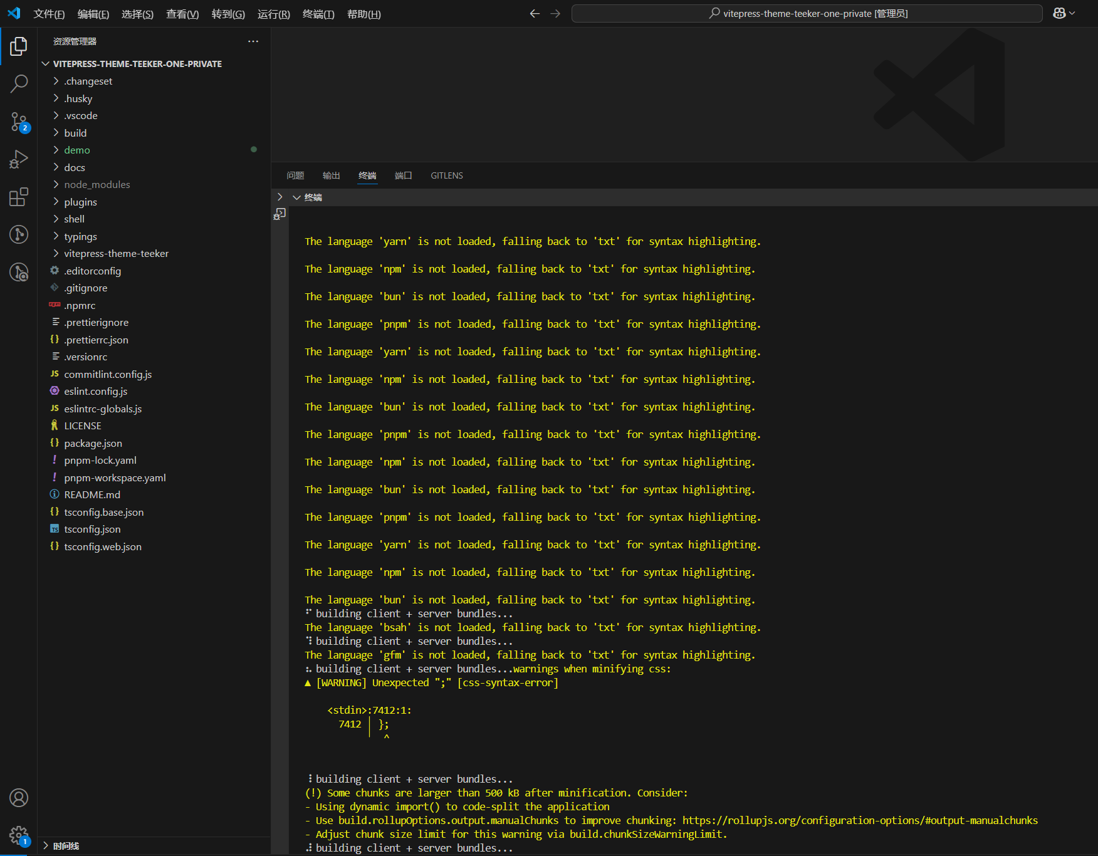Viewport: 1098px width, 856px height.
Task: Open the 文件(F) menu
Action: point(49,14)
